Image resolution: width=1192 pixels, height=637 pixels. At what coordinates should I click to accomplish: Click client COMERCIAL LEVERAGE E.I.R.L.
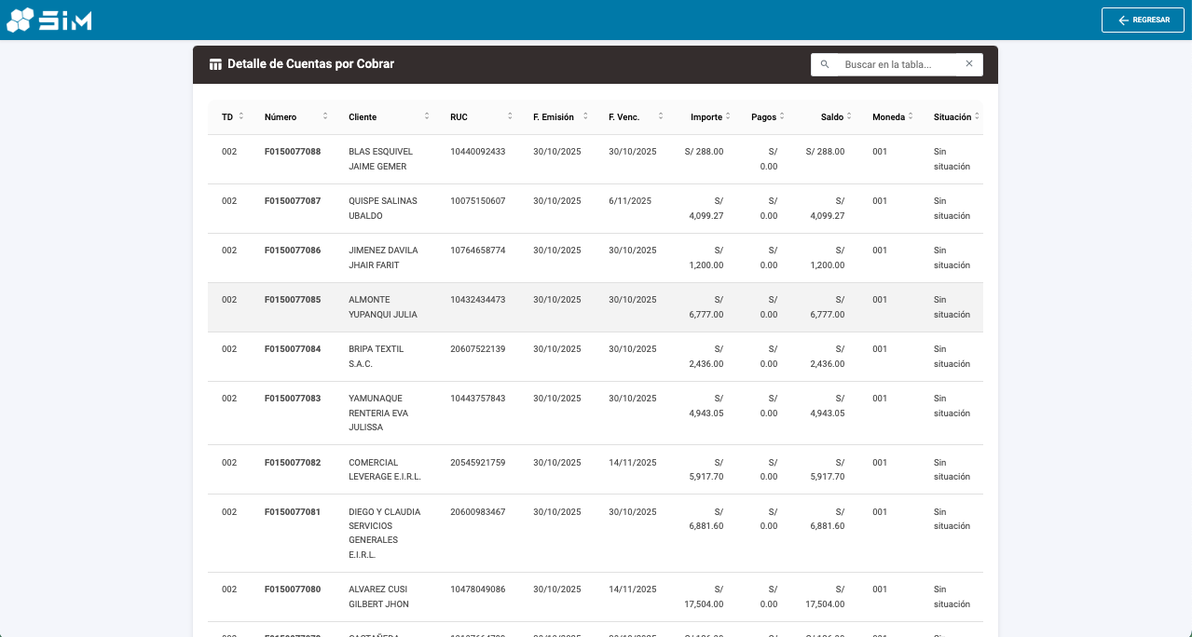[385, 469]
